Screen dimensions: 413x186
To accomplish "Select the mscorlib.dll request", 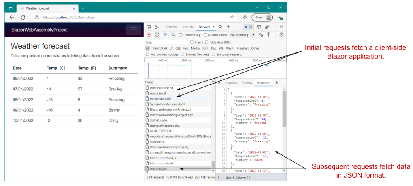I will [178, 93].
